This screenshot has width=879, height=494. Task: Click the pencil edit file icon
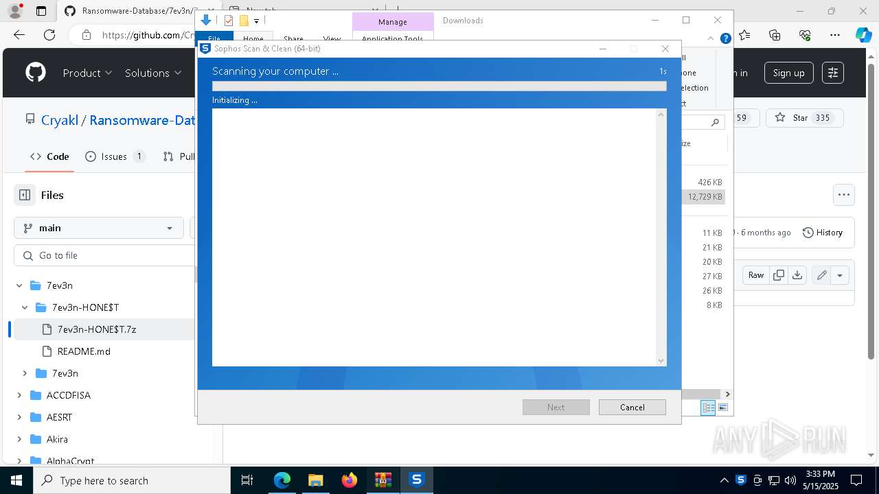point(821,275)
